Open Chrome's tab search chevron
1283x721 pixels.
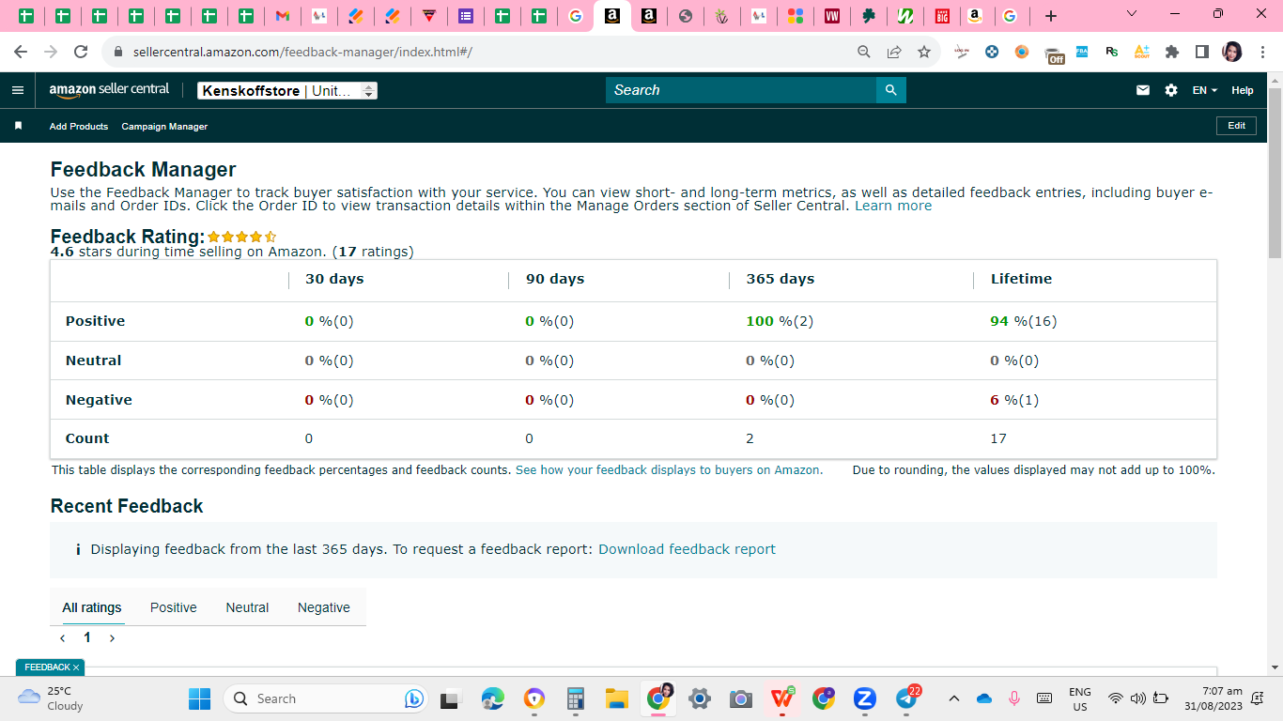coord(1131,14)
